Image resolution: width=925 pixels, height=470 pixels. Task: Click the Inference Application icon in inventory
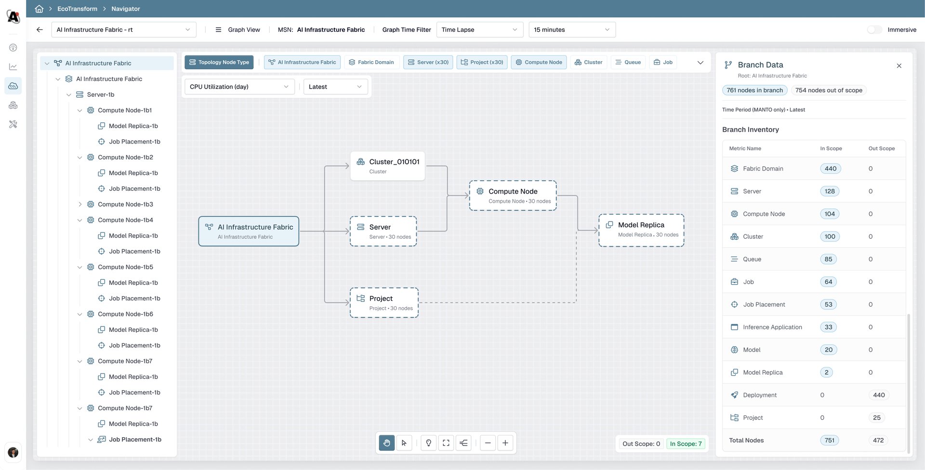click(x=734, y=327)
